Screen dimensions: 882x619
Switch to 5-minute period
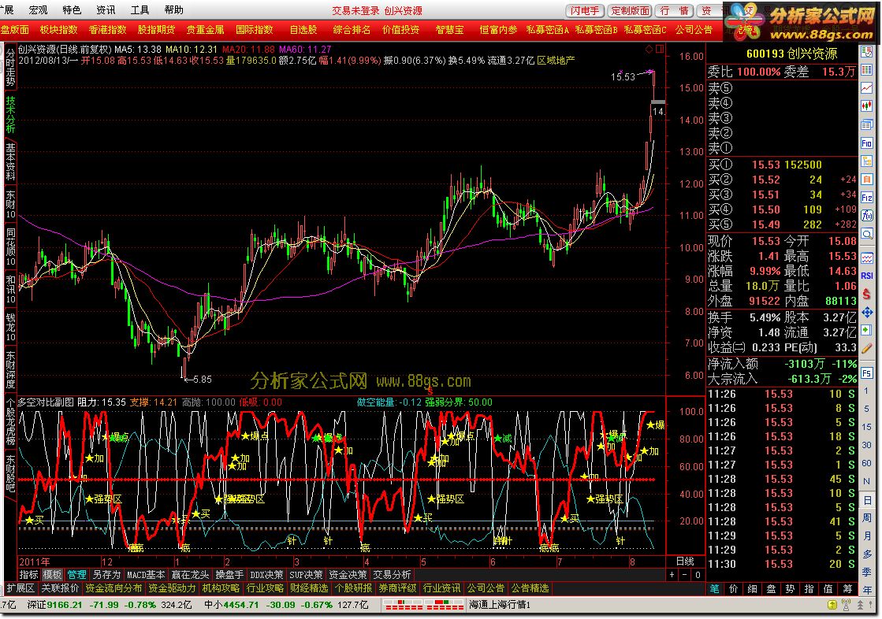pyautogui.click(x=867, y=409)
